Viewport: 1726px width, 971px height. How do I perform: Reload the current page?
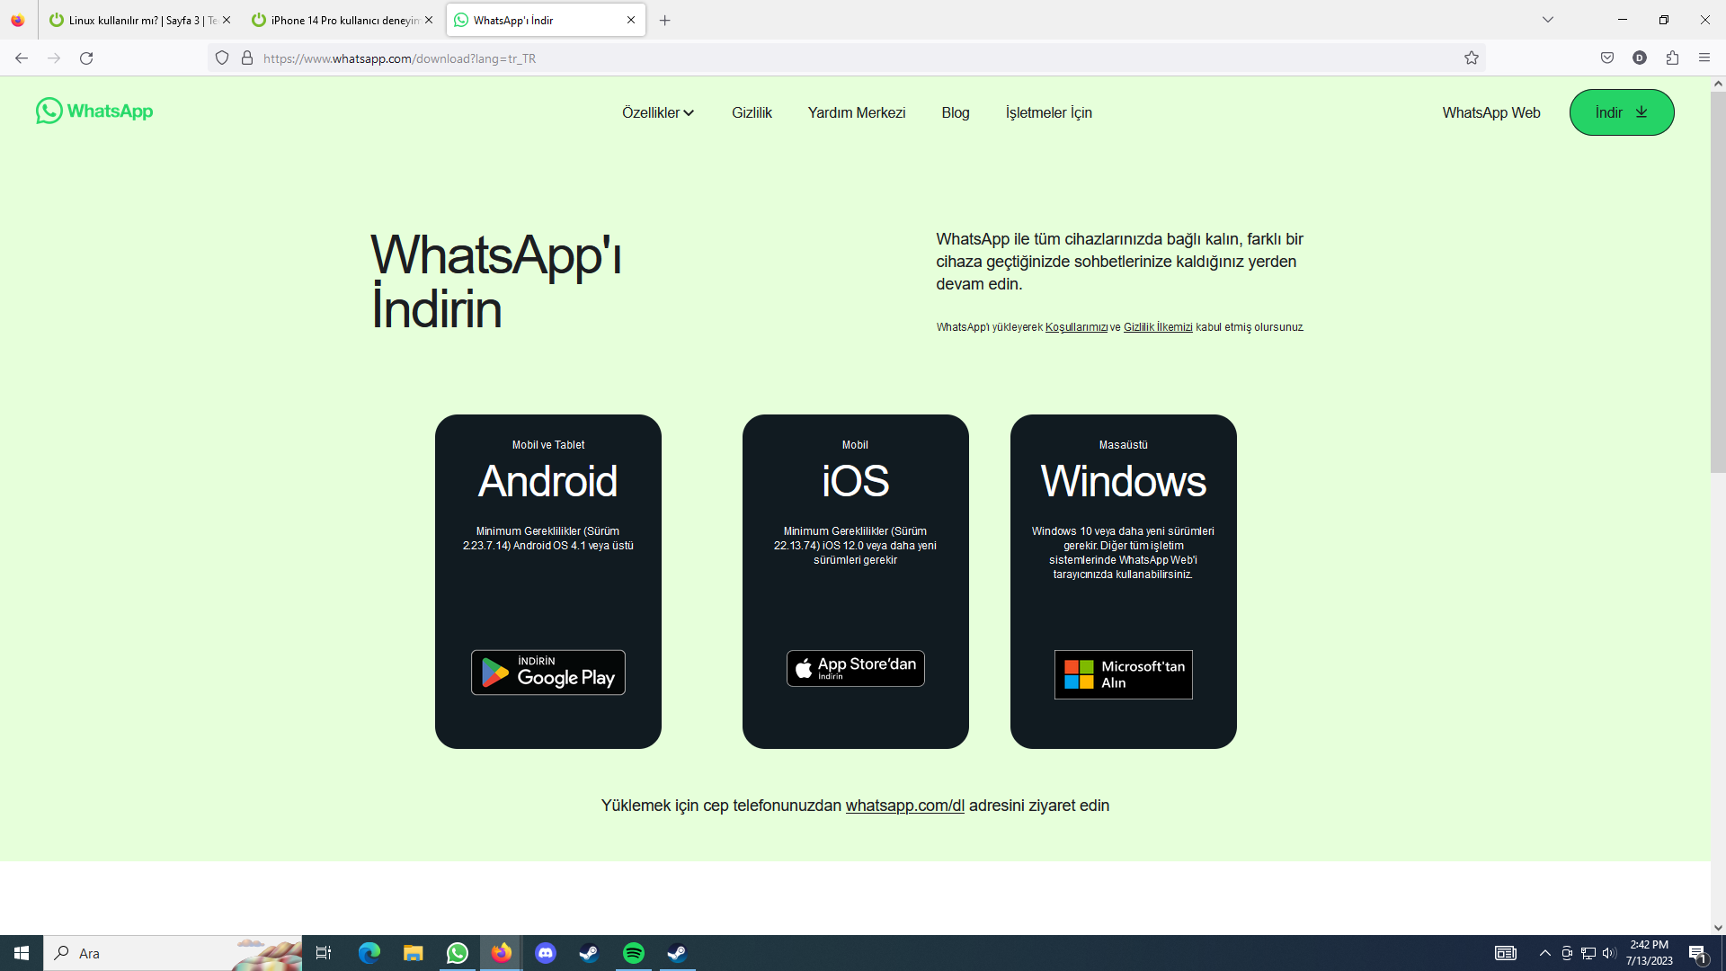point(86,58)
